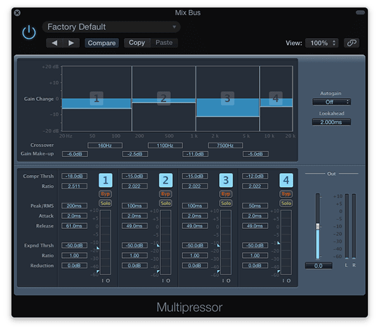Solo band 3
Screen dimensions: 380x329
226,203
